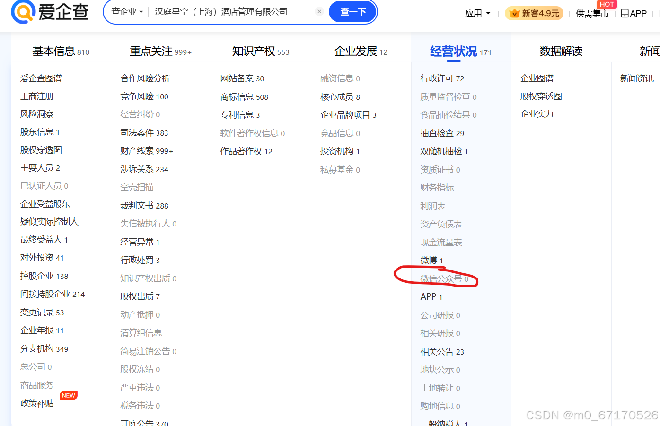The image size is (660, 426).
Task: Select the 经营状况 tab
Action: pyautogui.click(x=460, y=51)
